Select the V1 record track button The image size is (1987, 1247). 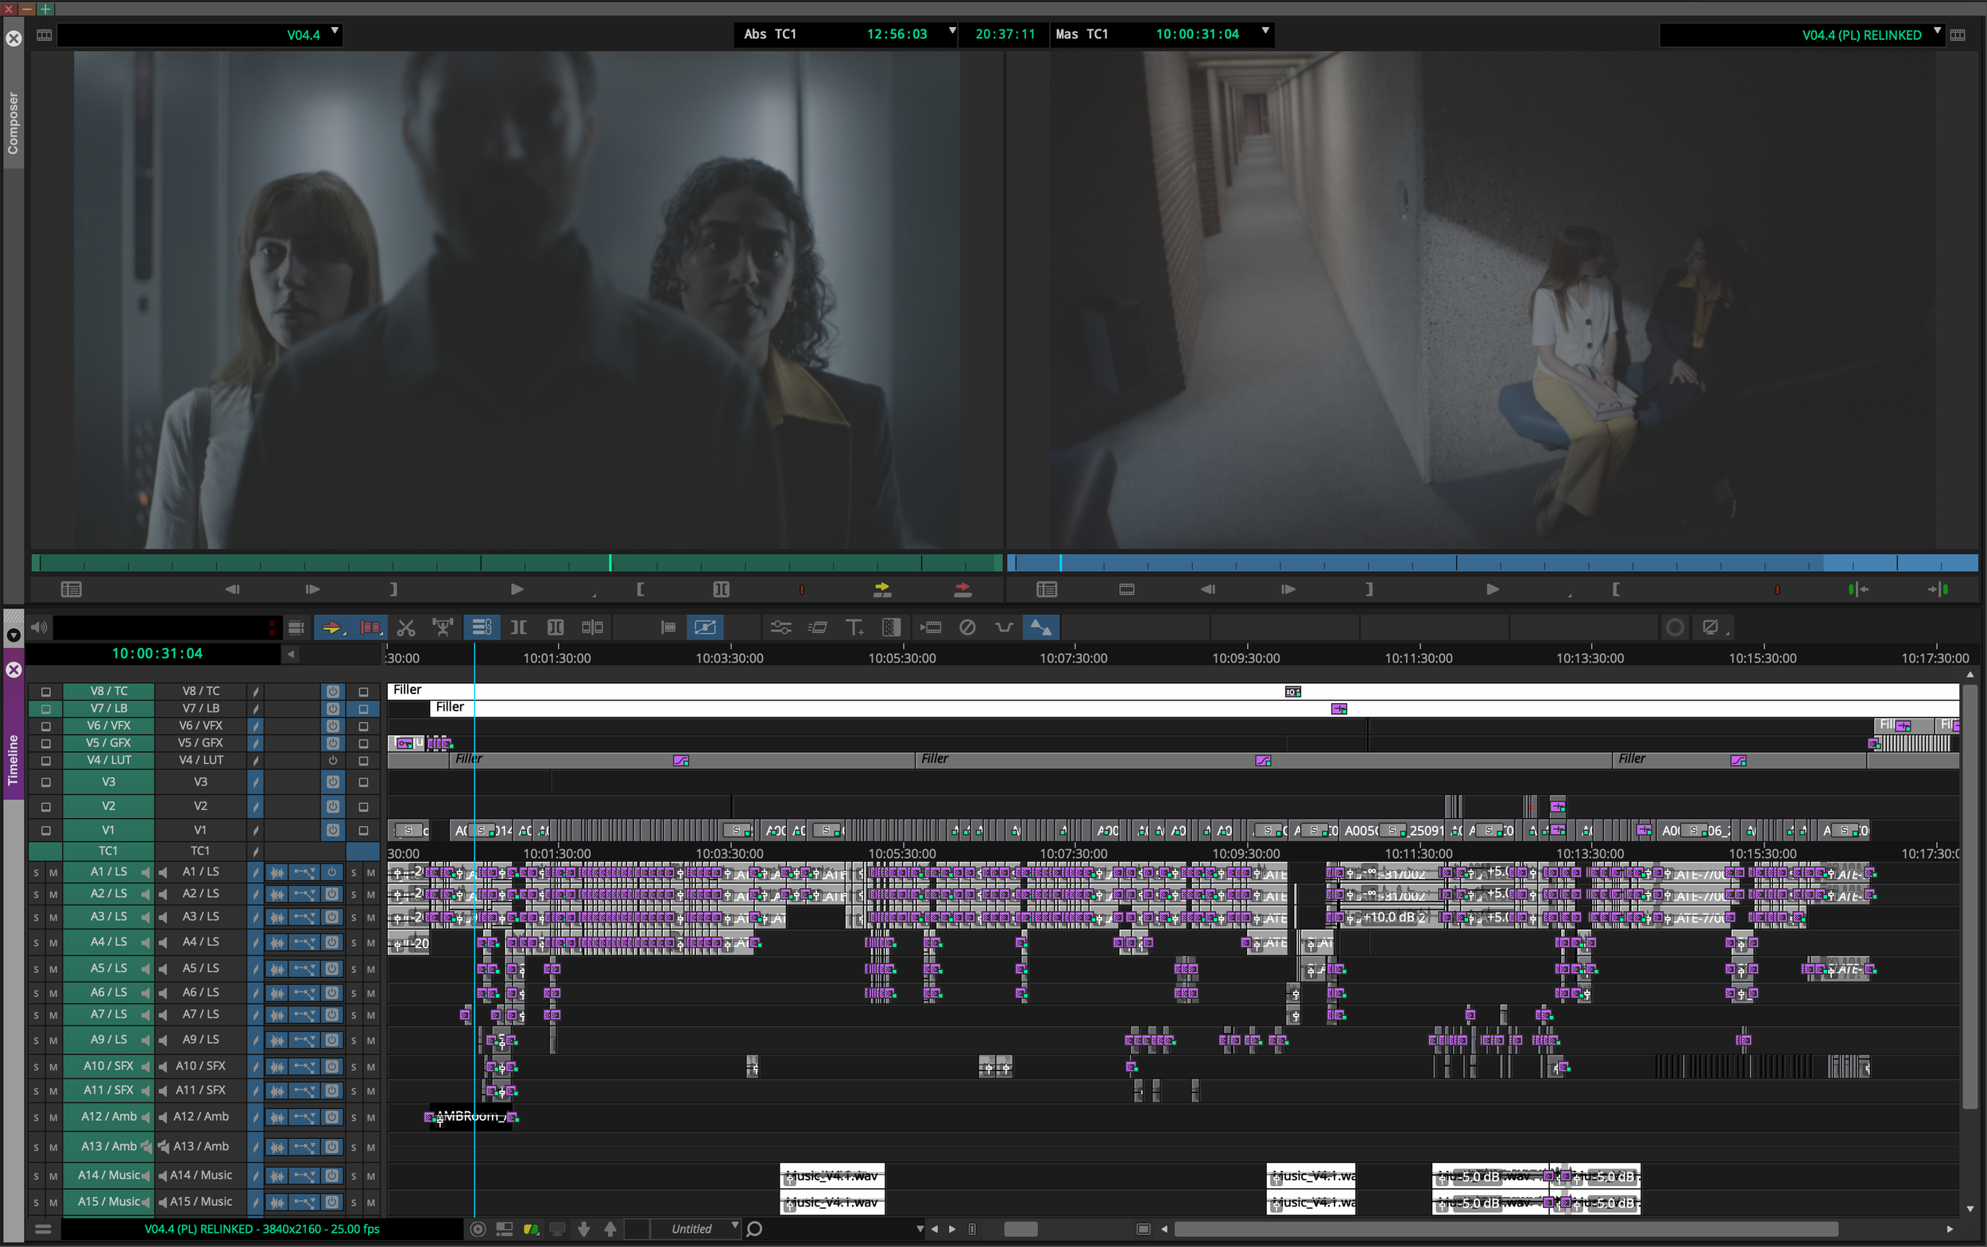click(x=199, y=830)
